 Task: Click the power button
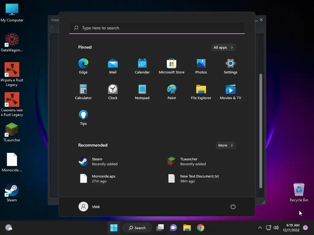[x=233, y=207]
